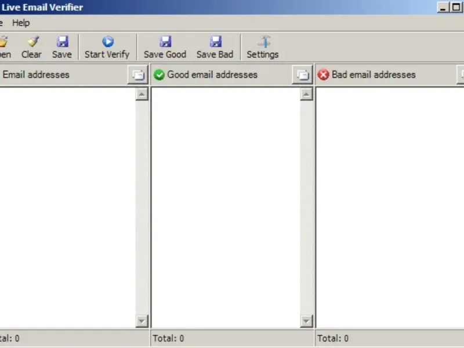
Task: Open Settings from the toolbar
Action: tap(263, 47)
